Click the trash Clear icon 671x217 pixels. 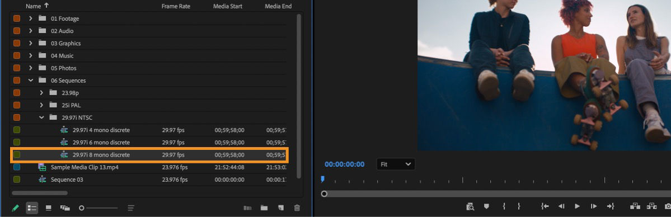297,208
